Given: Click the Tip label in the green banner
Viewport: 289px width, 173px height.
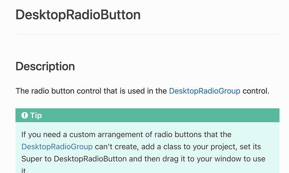Looking at the screenshot, I should (36, 115).
